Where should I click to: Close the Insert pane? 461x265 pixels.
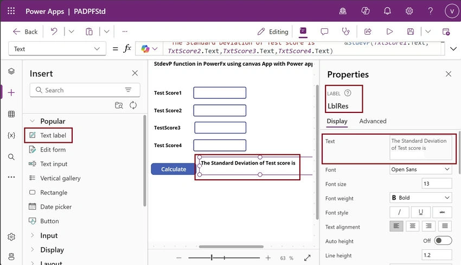135,73
